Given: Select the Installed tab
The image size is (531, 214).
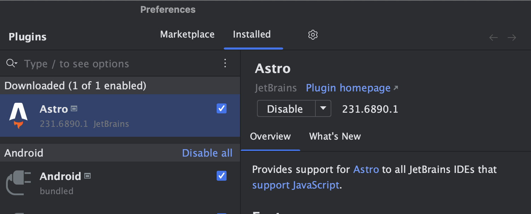Looking at the screenshot, I should (252, 34).
